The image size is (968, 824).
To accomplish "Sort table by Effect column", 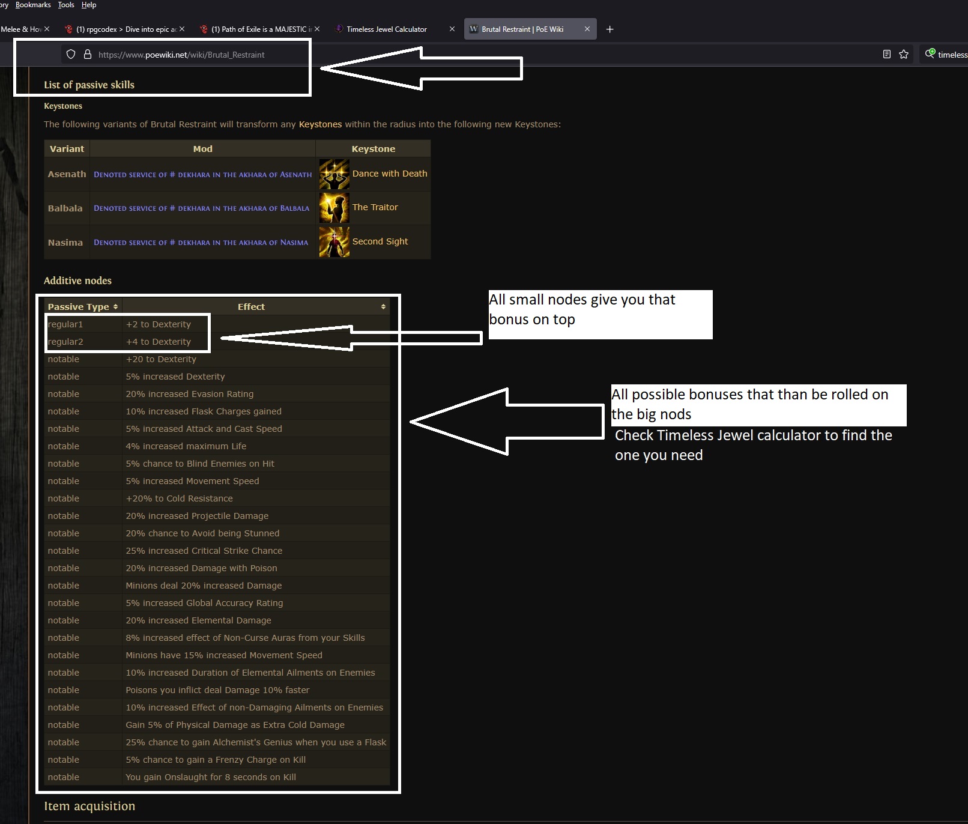I will (x=256, y=307).
